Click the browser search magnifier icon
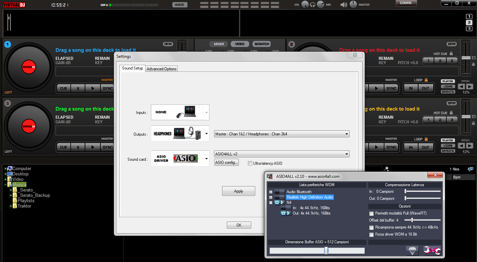The height and width of the screenshot is (262, 477). (386, 169)
